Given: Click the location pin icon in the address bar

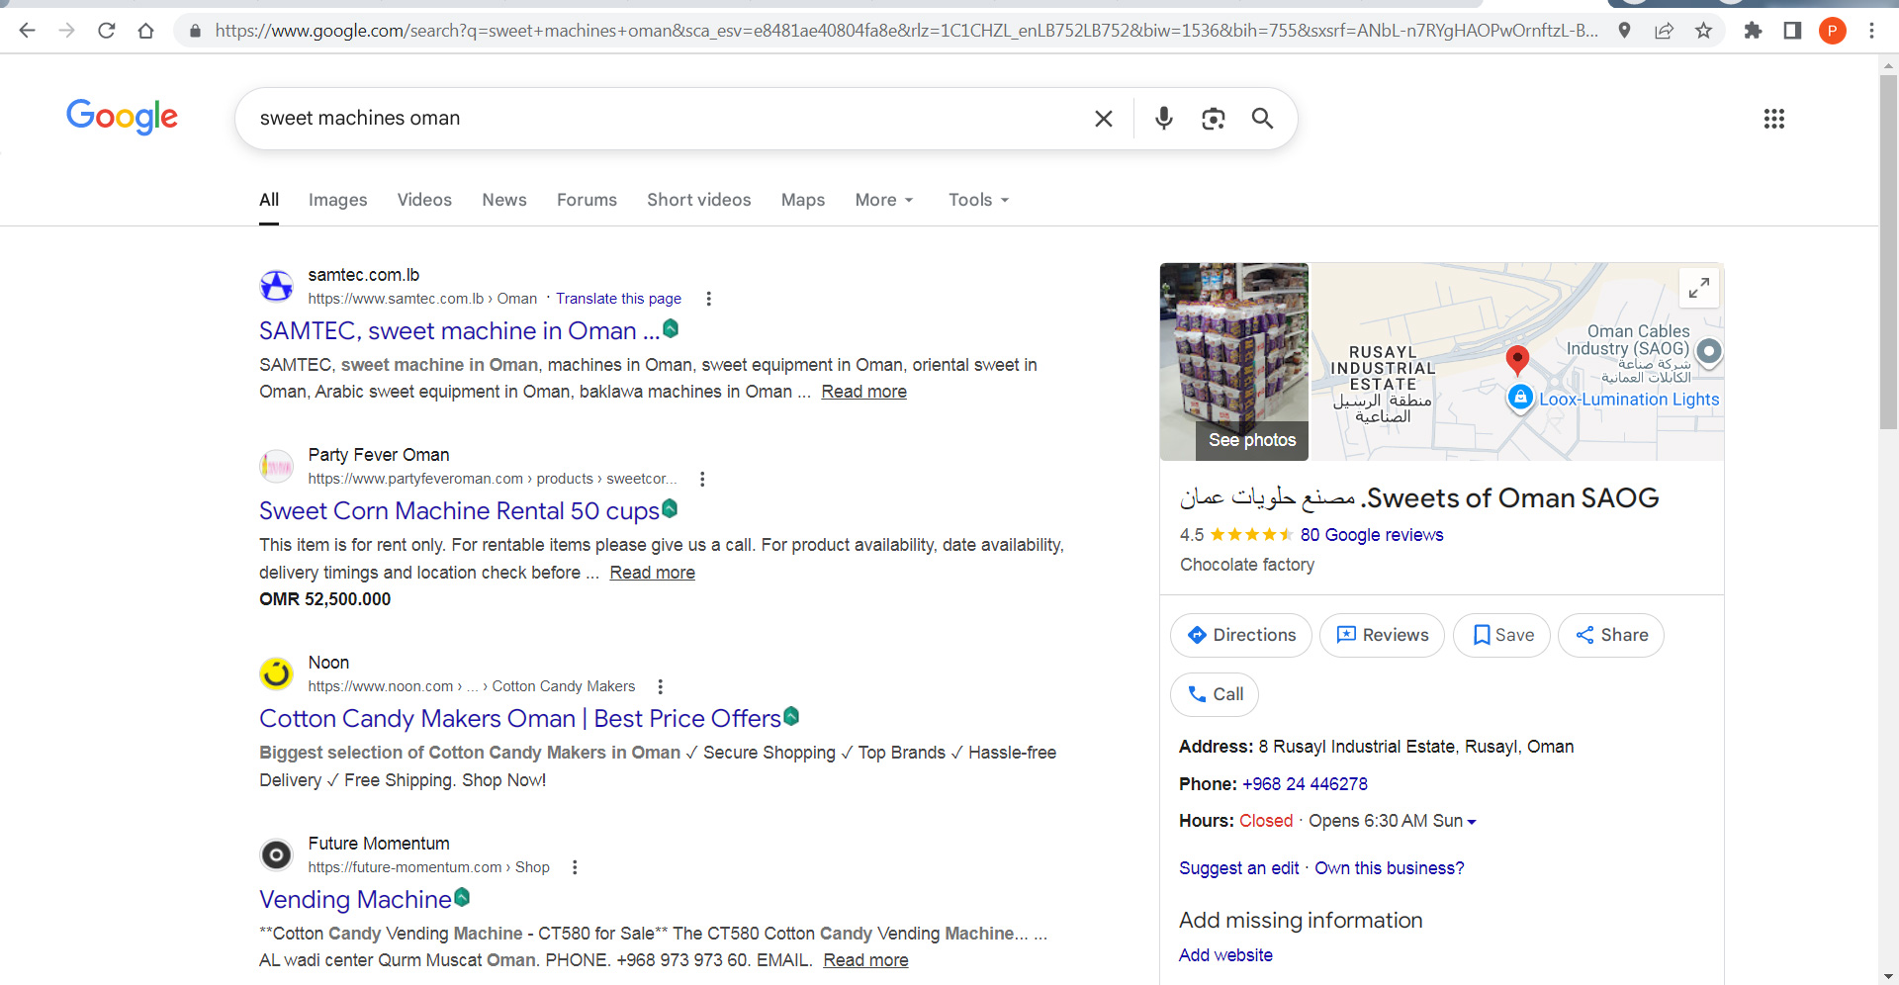Looking at the screenshot, I should pyautogui.click(x=1624, y=31).
